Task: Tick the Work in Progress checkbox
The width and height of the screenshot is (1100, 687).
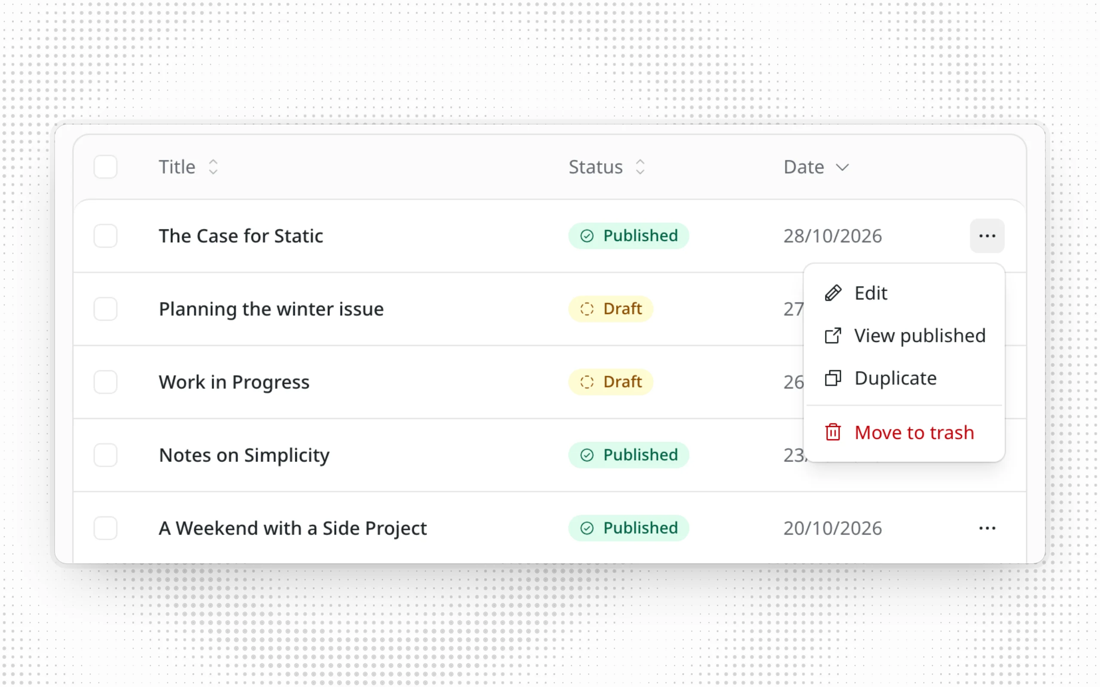Action: tap(105, 382)
